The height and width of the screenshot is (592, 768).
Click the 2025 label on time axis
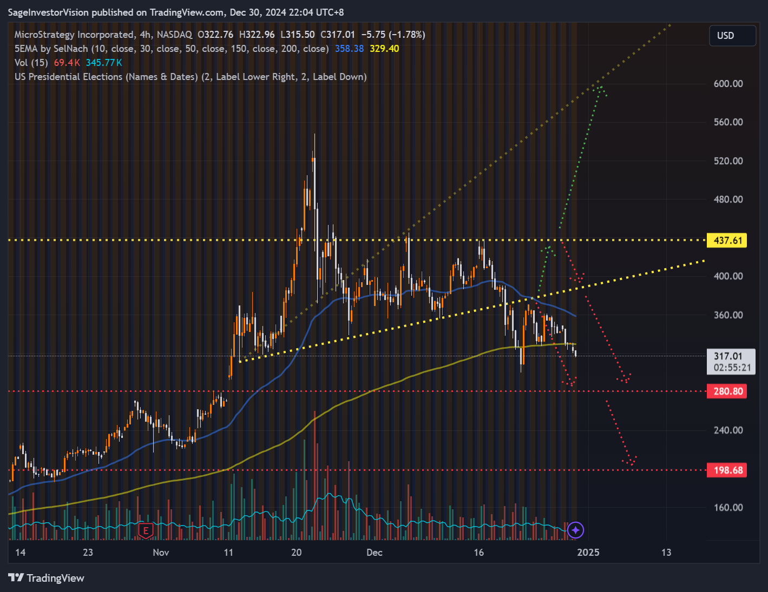point(588,552)
